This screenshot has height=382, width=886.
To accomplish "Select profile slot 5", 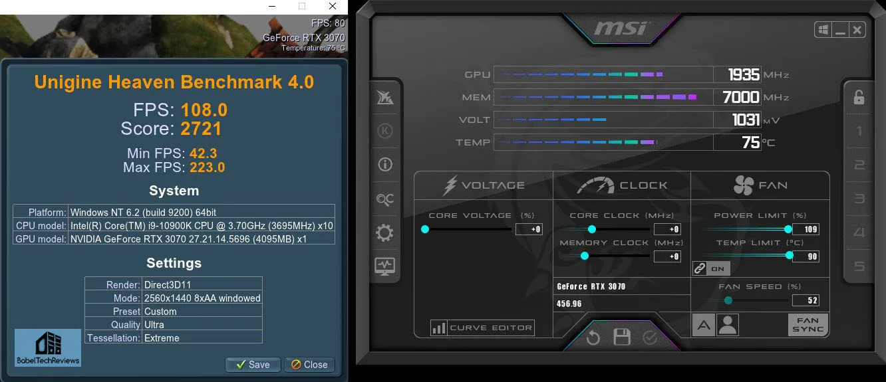I will point(859,266).
